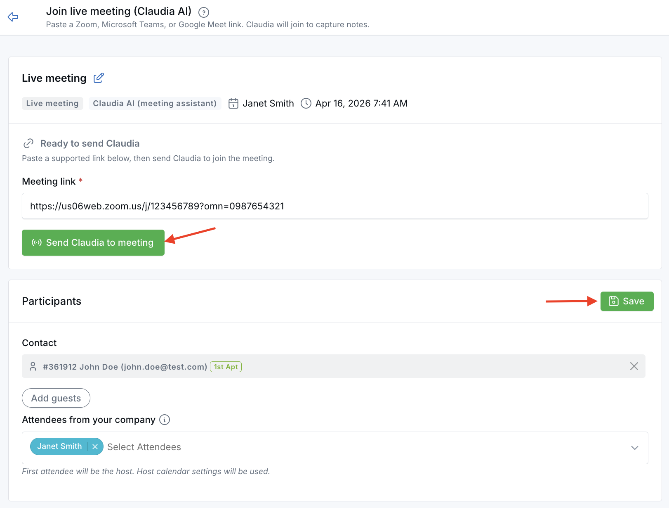
Task: Click the 1st Apt badge on John Doe
Action: click(x=226, y=366)
